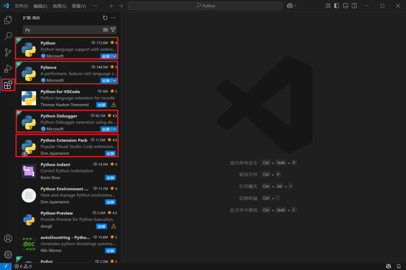This screenshot has width=406, height=270.
Task: Select the Python Indent extension icon
Action: [29, 171]
